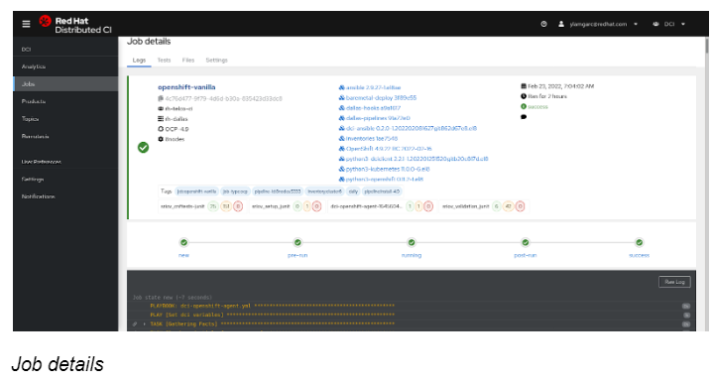Open the inventories component link

(x=372, y=139)
